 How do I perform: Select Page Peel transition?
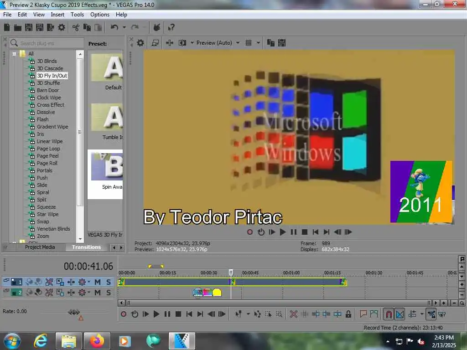point(47,156)
